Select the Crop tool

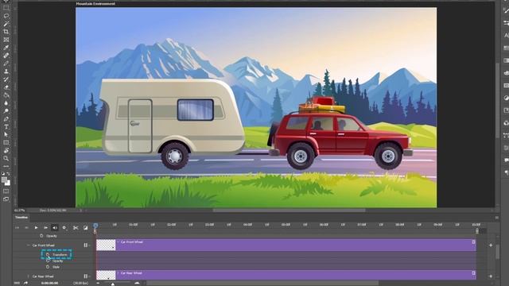(x=6, y=32)
